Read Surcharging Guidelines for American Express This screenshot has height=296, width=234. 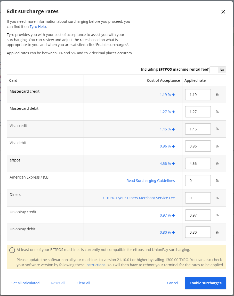pyautogui.click(x=151, y=180)
